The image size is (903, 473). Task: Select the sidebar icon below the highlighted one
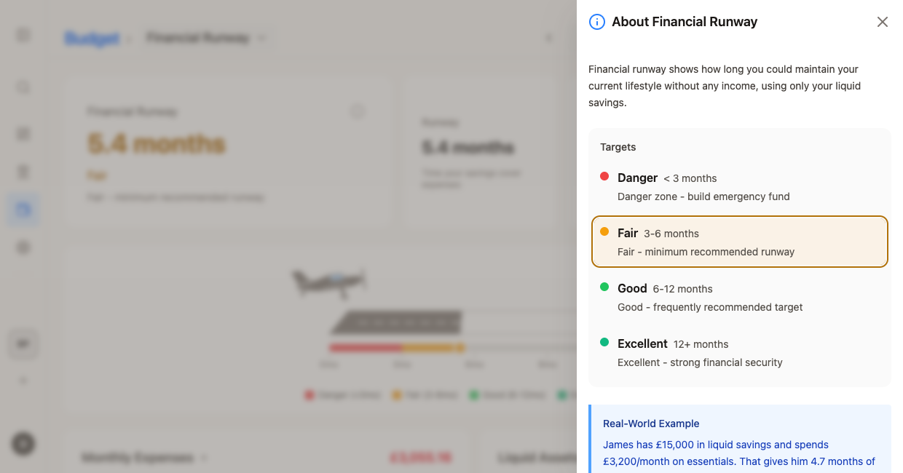pos(23,247)
